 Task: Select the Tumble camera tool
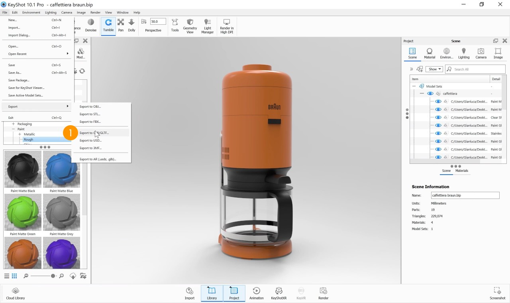(108, 26)
